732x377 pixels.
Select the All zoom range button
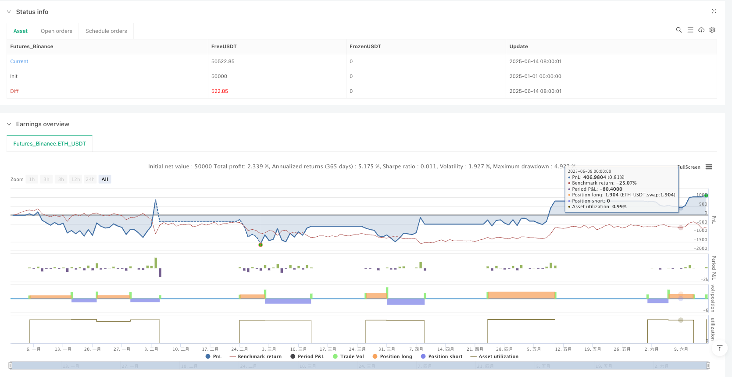[x=104, y=179]
